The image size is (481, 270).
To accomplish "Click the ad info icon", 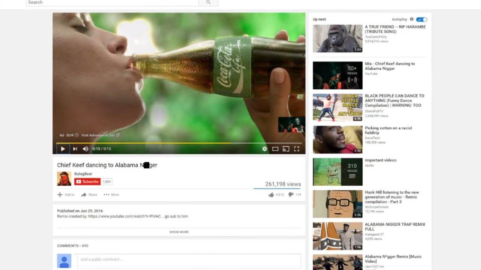I will (76, 135).
